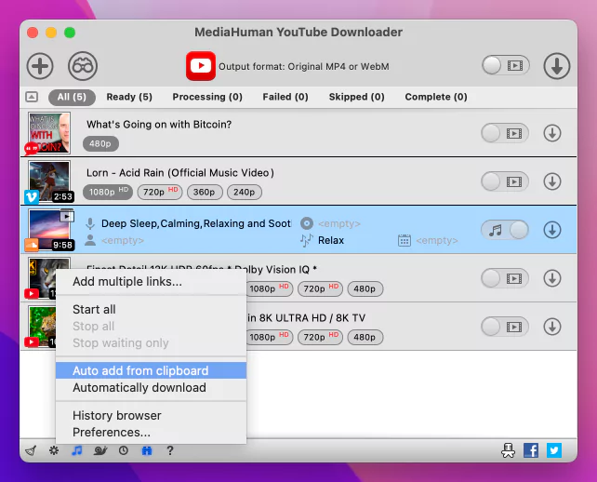Download the Lorn Acid Rain video
Viewport: 597px width, 482px height.
552,181
